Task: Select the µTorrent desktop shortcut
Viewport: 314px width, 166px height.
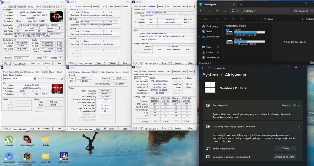Action: pyautogui.click(x=9, y=141)
